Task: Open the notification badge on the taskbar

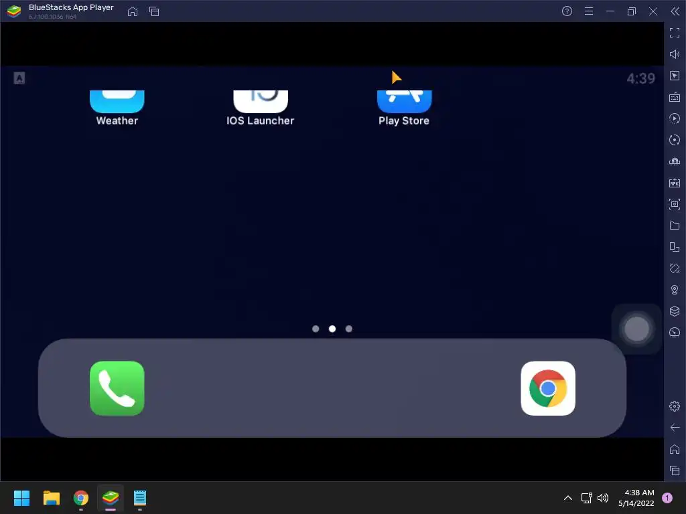Action: 667,498
